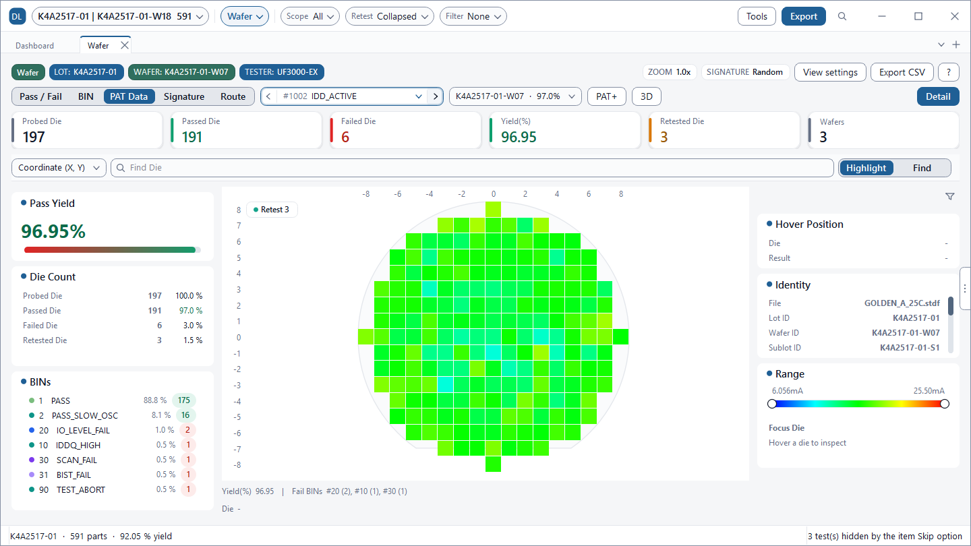
Task: Click the filter funnel icon
Action: pyautogui.click(x=950, y=196)
